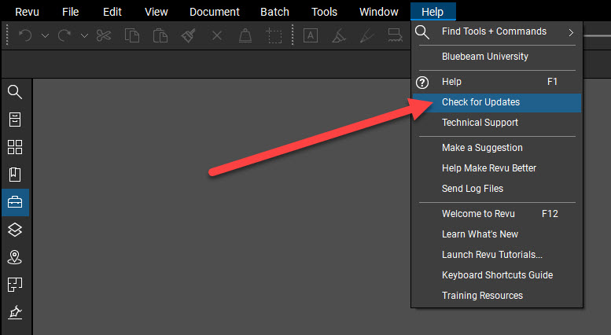The image size is (611, 335).
Task: Open the Undo history dropdown arrow
Action: (45, 36)
